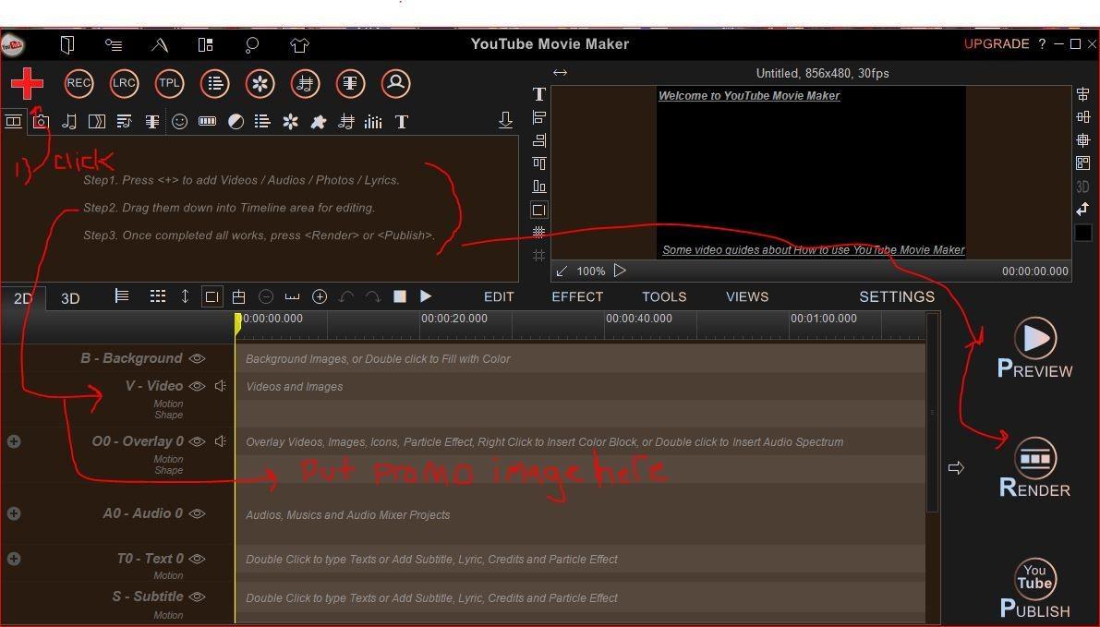Click the circular text-align icon

click(350, 84)
